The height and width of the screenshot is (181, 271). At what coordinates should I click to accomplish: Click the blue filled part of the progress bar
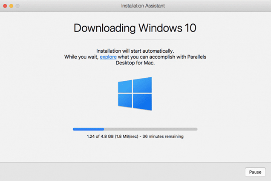tap(88, 129)
